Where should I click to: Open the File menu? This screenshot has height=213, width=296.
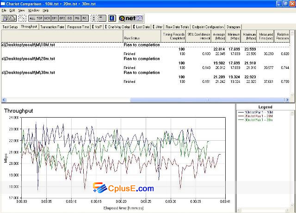pyautogui.click(x=4, y=10)
